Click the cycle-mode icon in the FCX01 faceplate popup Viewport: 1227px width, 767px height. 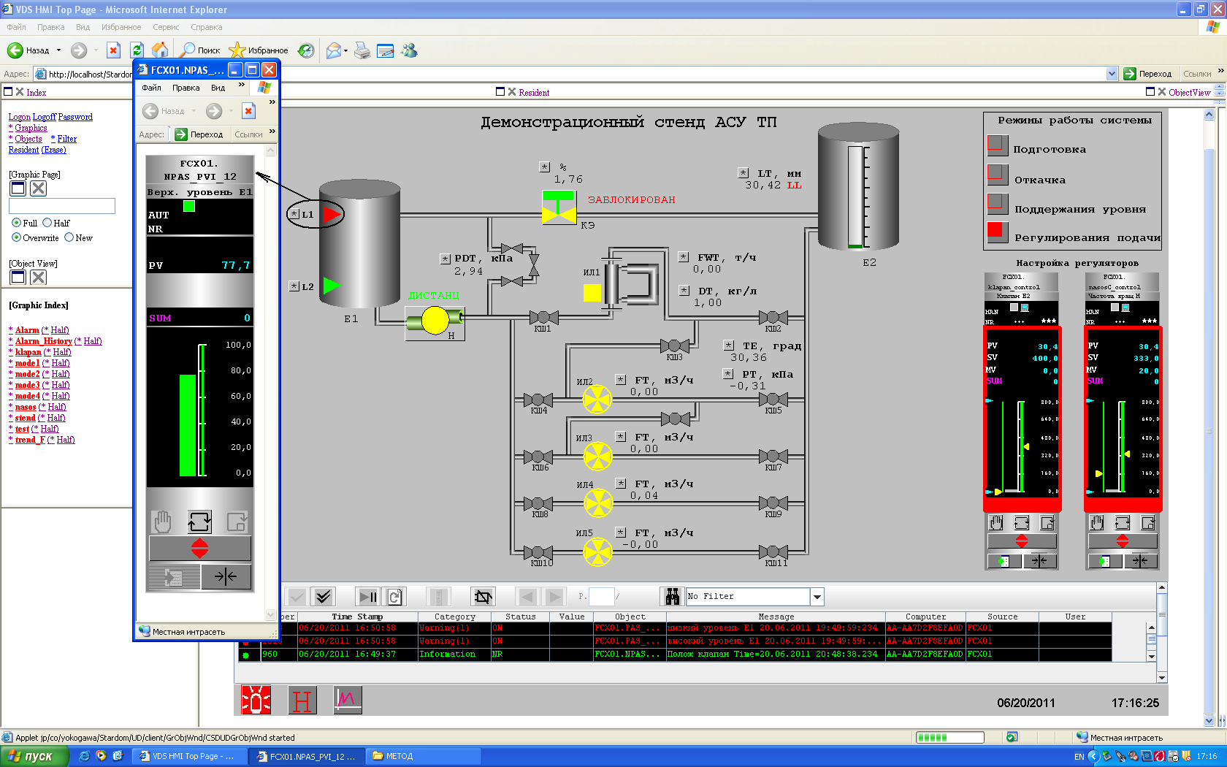[199, 522]
